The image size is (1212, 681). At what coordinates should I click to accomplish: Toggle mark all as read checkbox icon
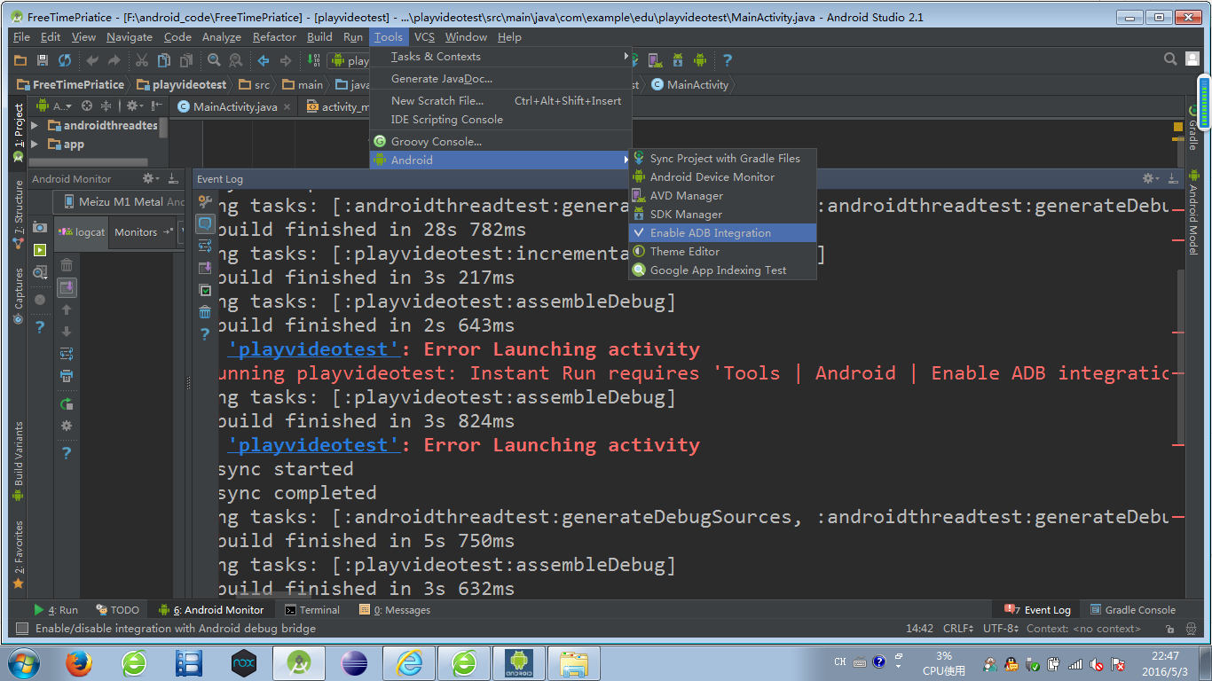click(x=205, y=290)
